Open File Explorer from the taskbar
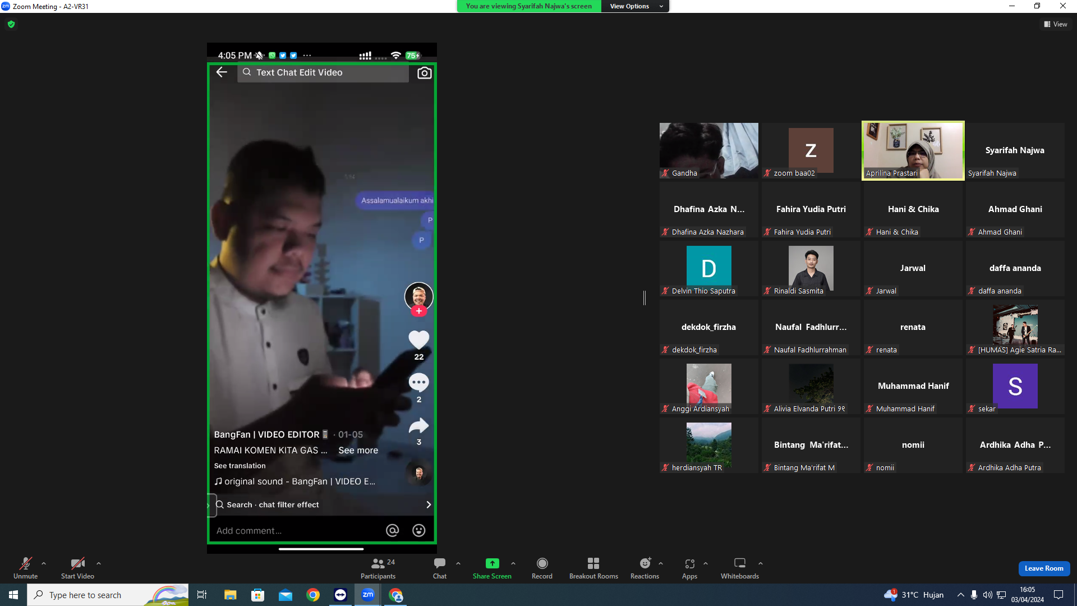Image resolution: width=1077 pixels, height=606 pixels. pos(230,595)
